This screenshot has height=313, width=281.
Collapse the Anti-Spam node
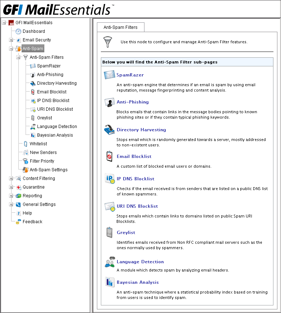[x=11, y=49]
